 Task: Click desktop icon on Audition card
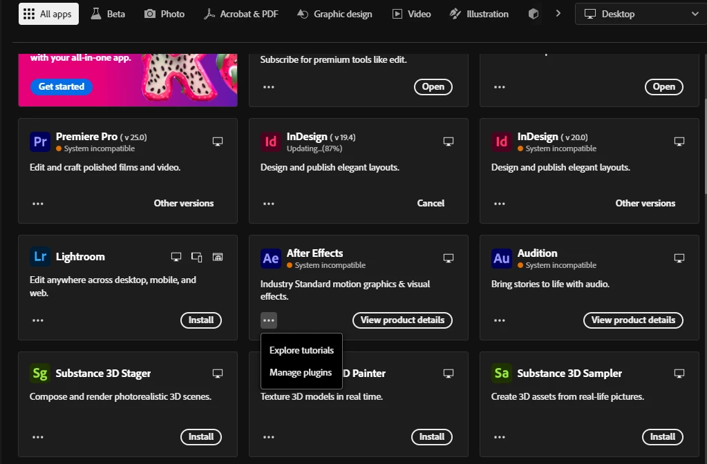pyautogui.click(x=679, y=258)
